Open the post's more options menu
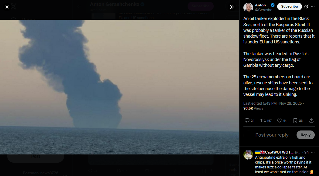319x176 pixels. point(313,6)
